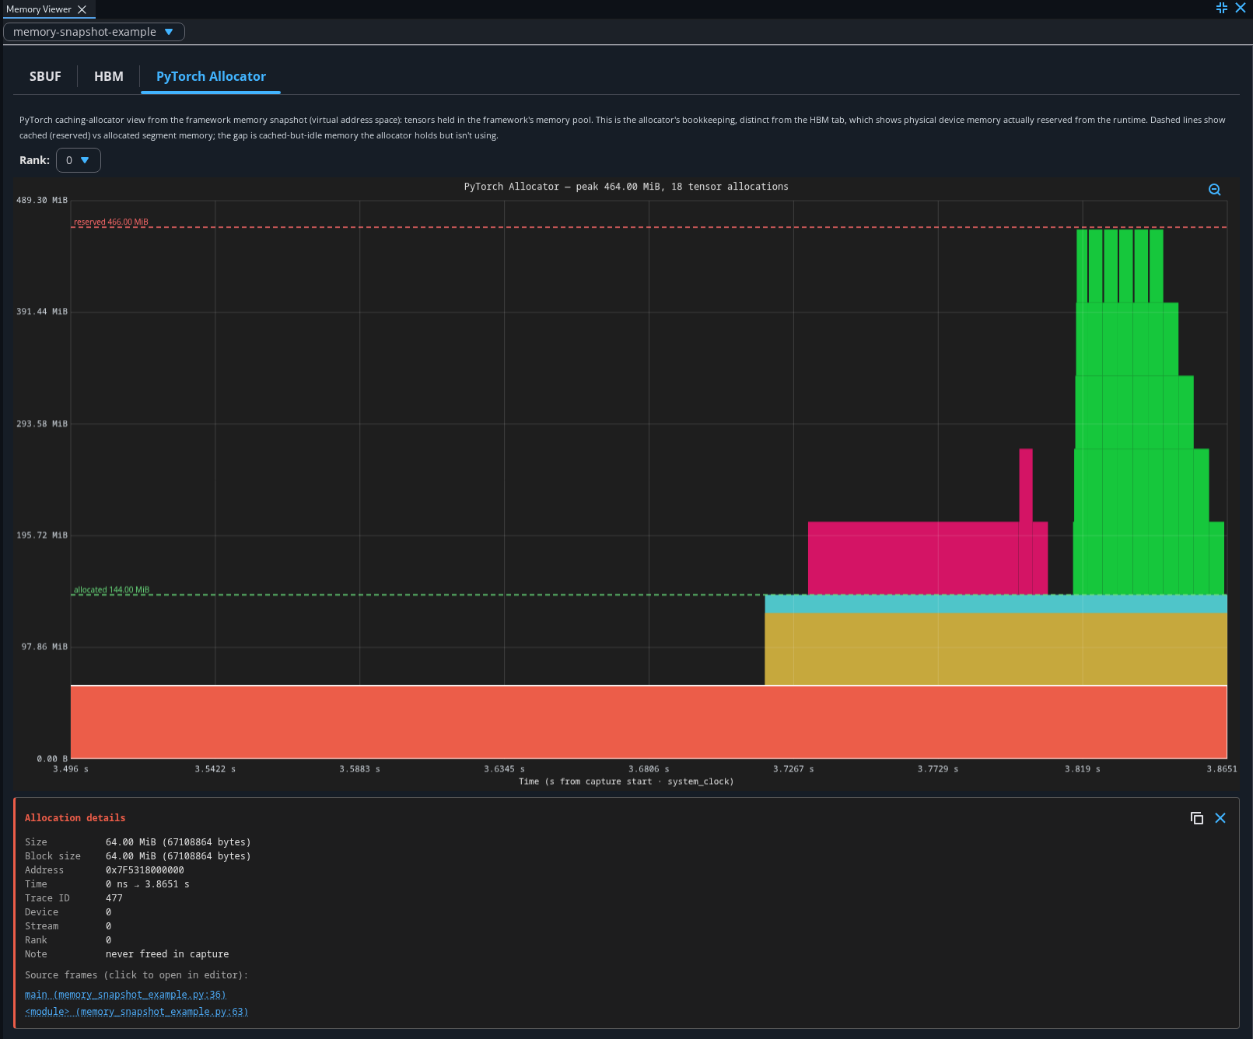Select the wide magenta allocation block
This screenshot has width=1253, height=1039.
coord(913,558)
